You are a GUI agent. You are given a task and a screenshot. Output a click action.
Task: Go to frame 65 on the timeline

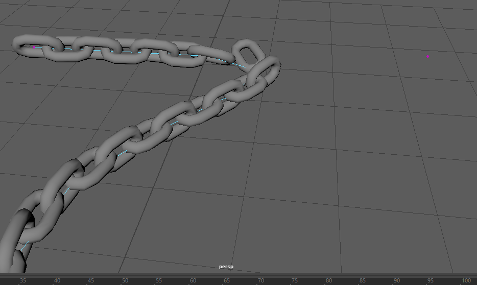tap(227, 280)
